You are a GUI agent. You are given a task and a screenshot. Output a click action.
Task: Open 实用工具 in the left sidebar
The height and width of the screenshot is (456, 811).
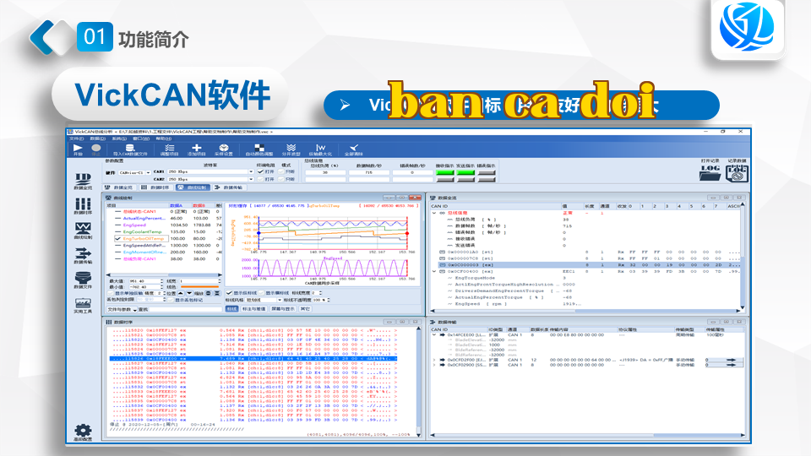pos(83,305)
